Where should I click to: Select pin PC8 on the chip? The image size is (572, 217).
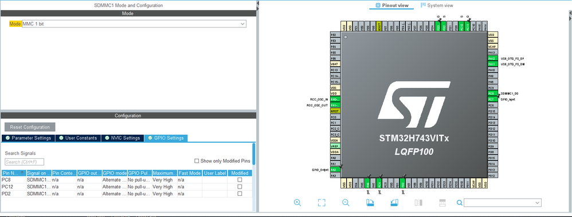click(x=492, y=94)
